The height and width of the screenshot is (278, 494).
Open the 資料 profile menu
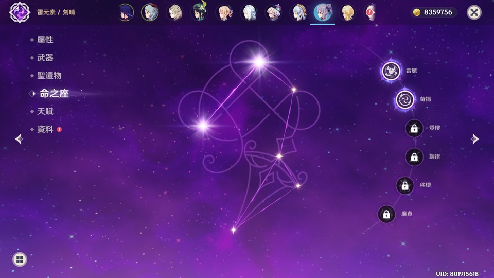(x=45, y=129)
